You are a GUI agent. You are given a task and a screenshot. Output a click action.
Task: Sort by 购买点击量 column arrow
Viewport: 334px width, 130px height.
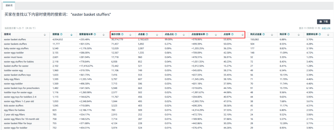272,35
